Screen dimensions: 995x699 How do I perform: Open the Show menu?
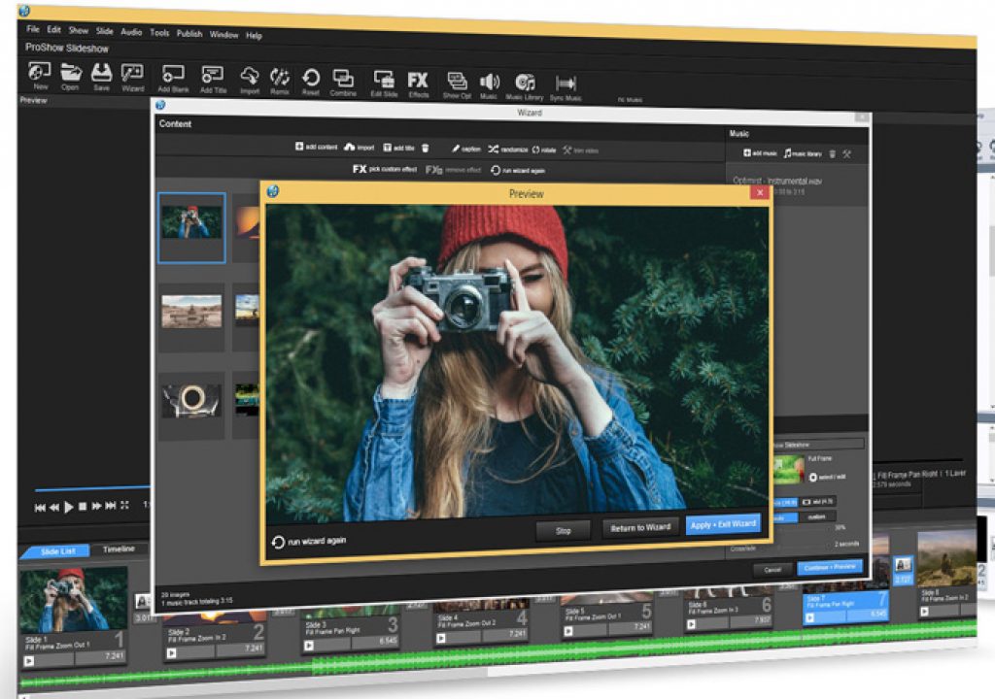pyautogui.click(x=79, y=30)
